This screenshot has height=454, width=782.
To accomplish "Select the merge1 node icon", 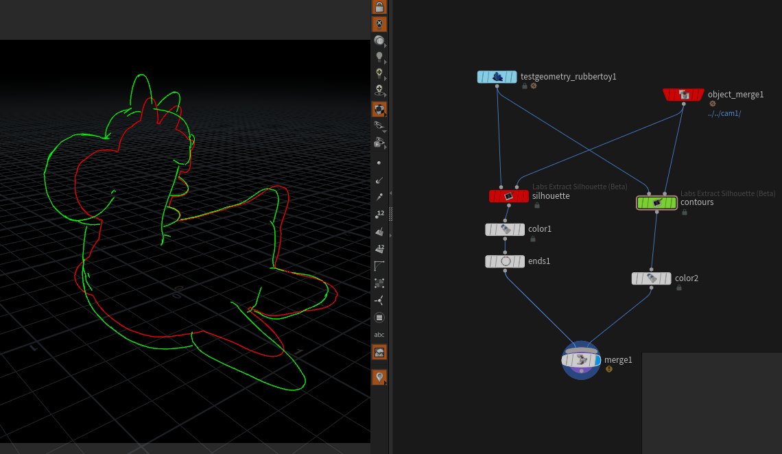I will 580,360.
